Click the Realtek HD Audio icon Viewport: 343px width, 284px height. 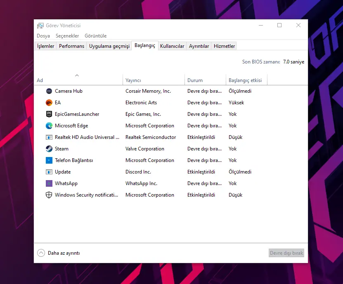(49, 137)
